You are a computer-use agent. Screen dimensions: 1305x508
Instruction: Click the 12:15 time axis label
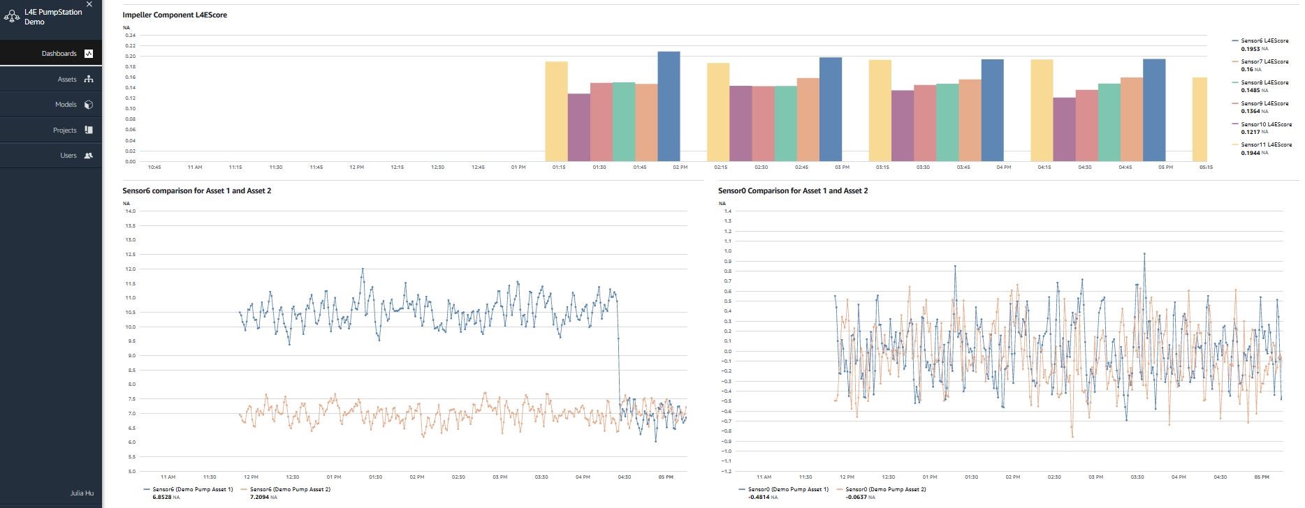pos(397,167)
